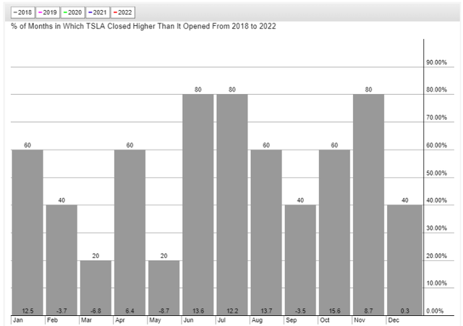Screen dimensions: 463x326
Task: Click the Mar axis label
Action: tap(86, 320)
